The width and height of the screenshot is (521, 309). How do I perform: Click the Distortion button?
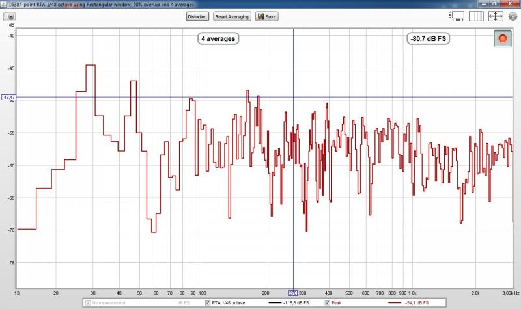(x=197, y=17)
